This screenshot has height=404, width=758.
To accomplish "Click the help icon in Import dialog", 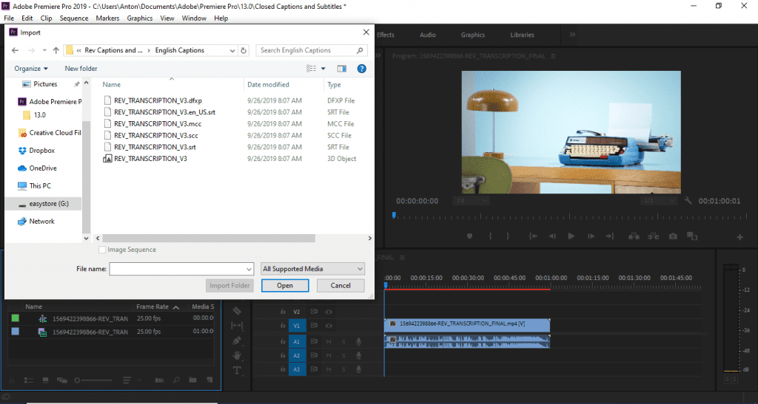I will pos(361,69).
